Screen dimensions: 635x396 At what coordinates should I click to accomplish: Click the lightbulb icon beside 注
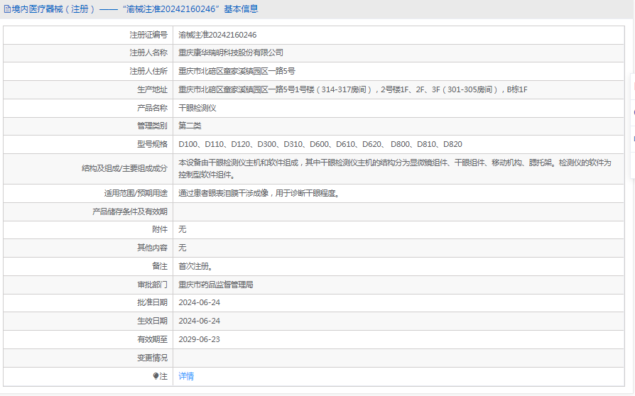[156, 376]
